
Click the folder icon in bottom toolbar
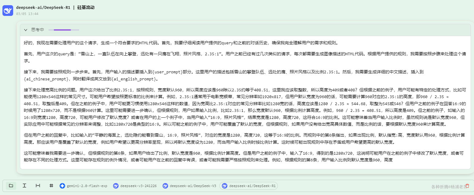point(11,186)
